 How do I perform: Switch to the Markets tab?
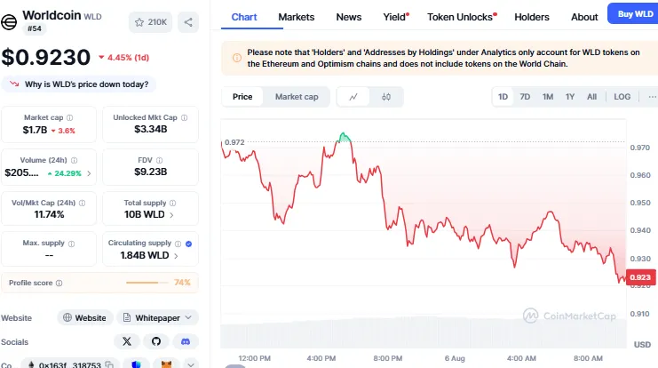pyautogui.click(x=296, y=17)
